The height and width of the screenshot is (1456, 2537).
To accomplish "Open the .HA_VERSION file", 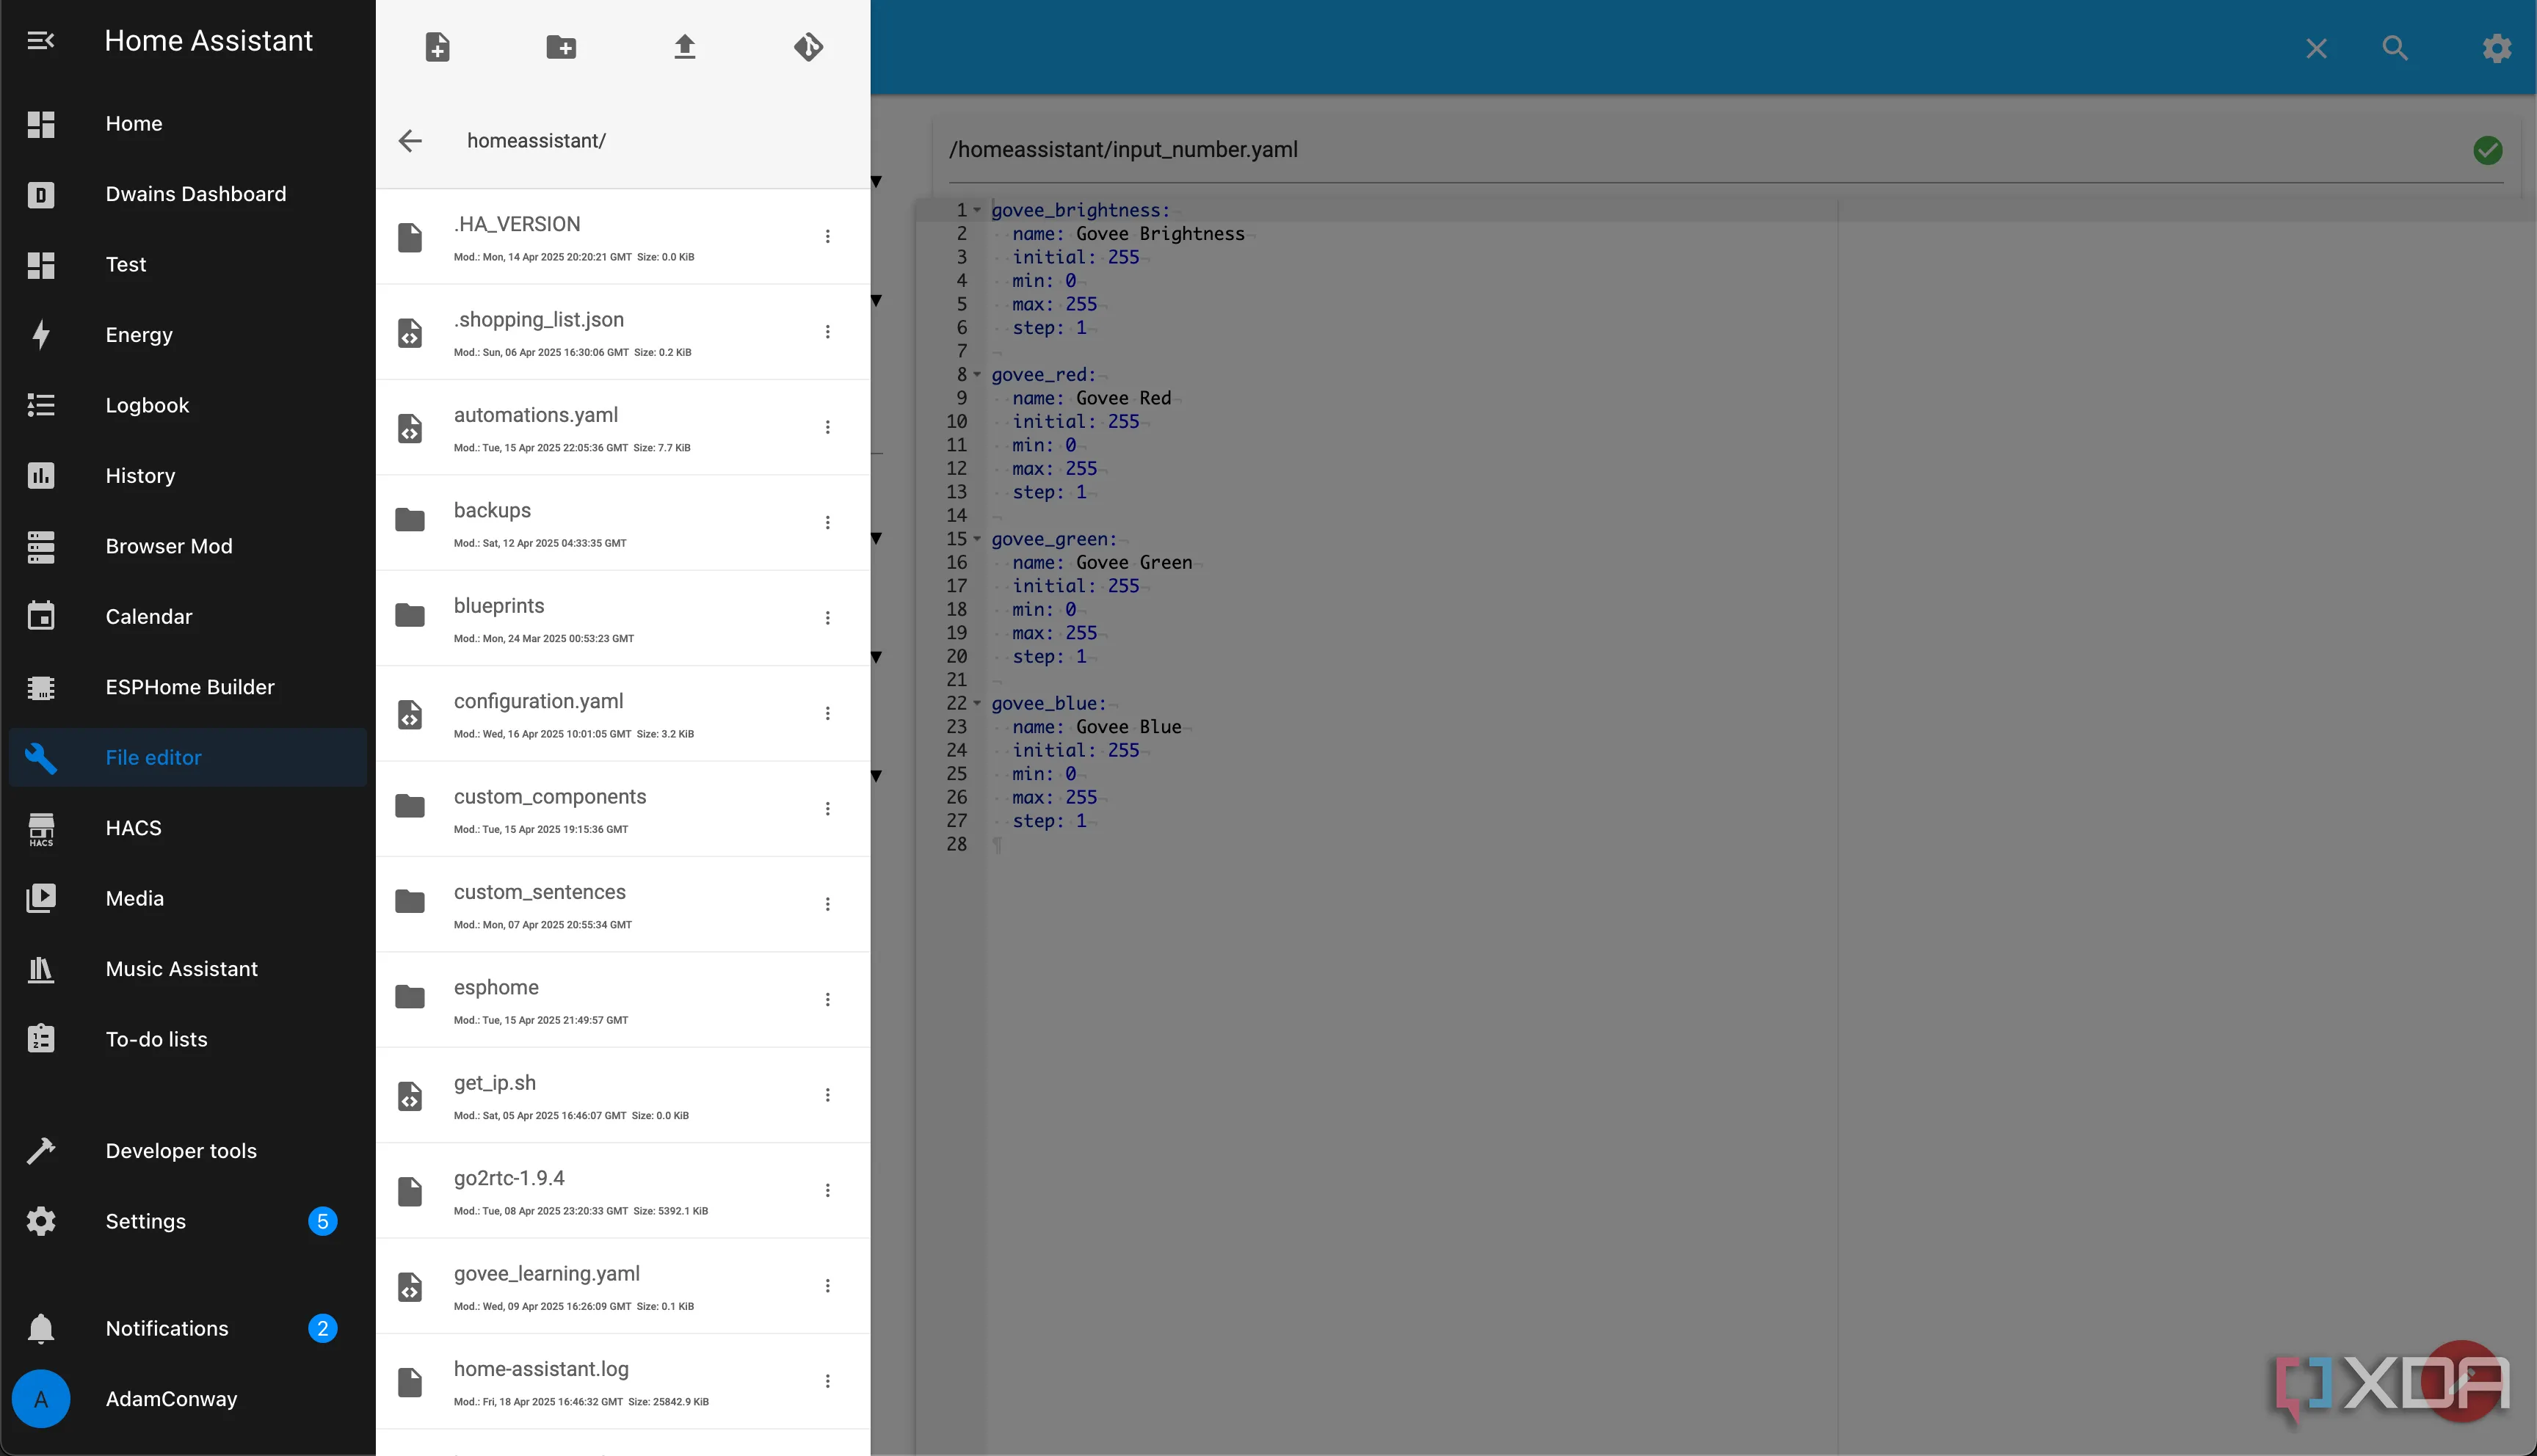I will (x=622, y=237).
